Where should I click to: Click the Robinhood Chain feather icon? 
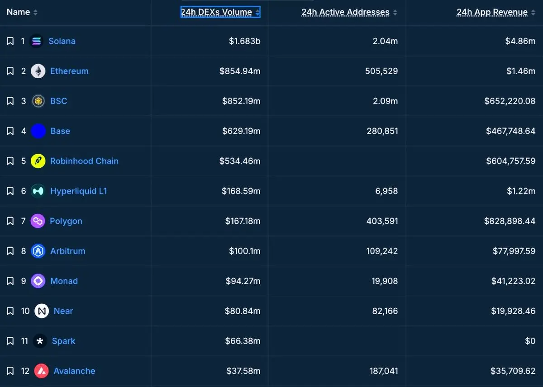pos(38,161)
